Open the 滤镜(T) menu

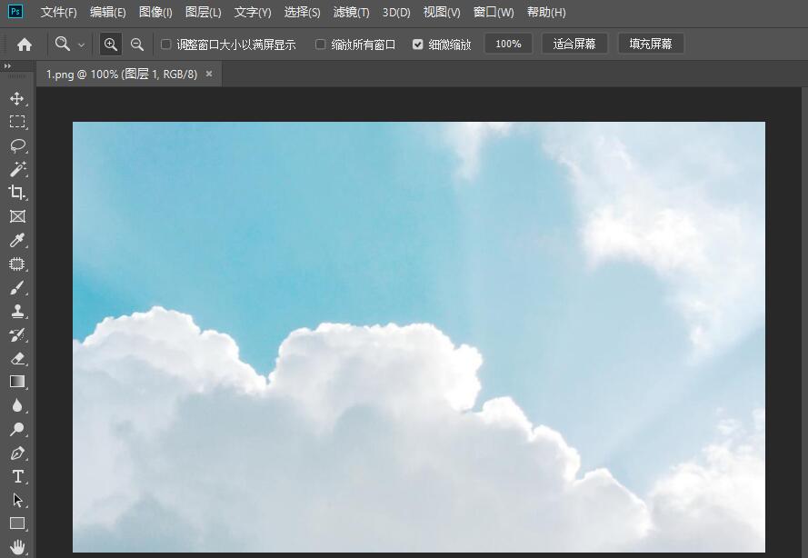tap(351, 12)
